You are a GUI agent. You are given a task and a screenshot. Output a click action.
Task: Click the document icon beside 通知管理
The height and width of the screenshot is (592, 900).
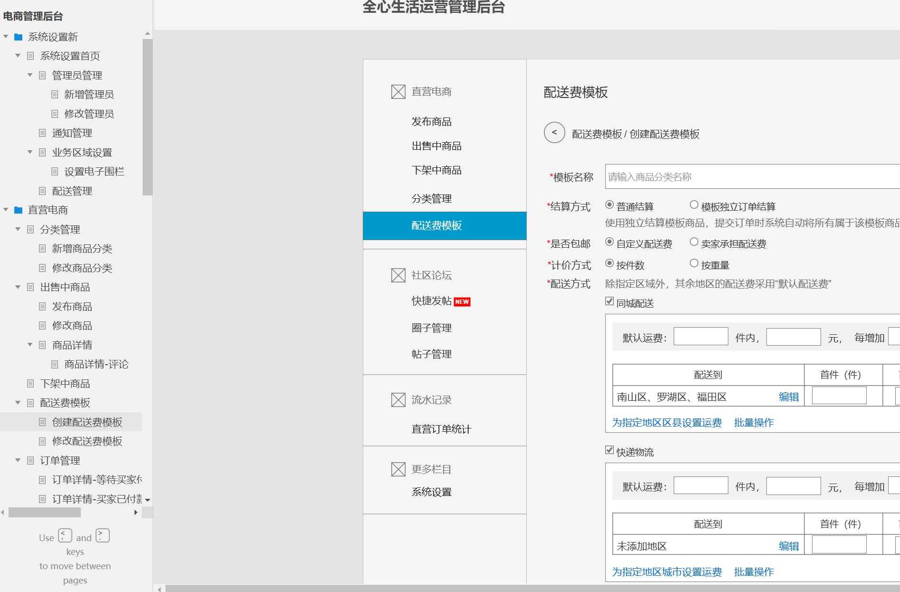click(x=42, y=133)
